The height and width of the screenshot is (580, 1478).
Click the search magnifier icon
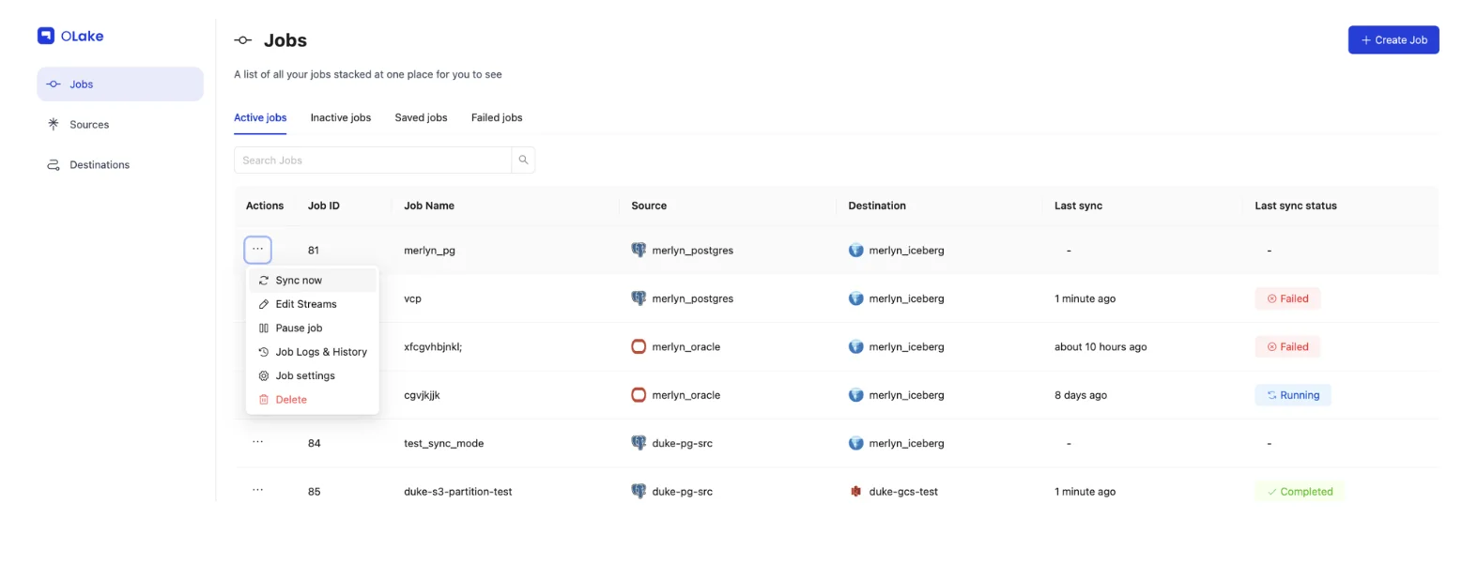tap(523, 160)
